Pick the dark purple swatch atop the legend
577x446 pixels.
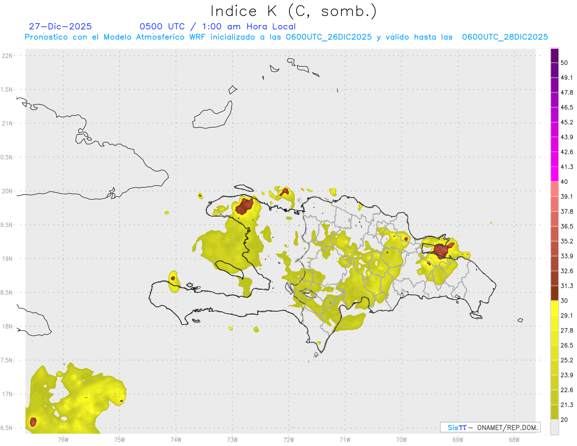coord(554,55)
